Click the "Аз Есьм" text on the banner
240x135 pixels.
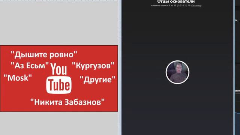[30, 66]
